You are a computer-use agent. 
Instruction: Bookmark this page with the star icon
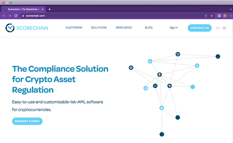(212, 16)
